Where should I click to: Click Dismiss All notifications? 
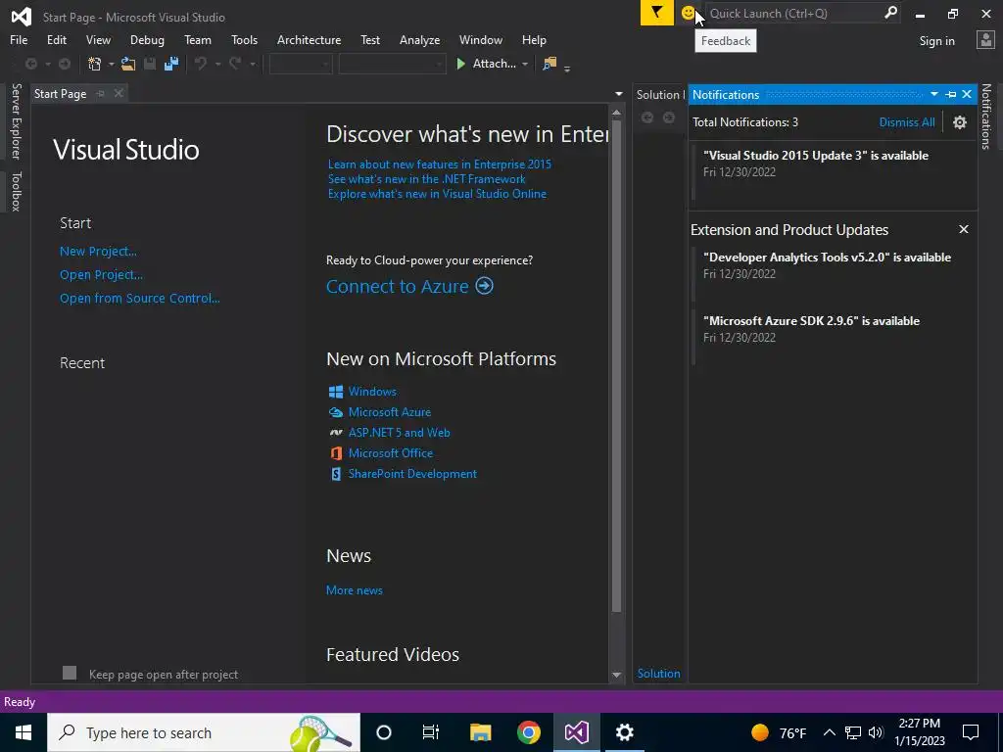906,122
